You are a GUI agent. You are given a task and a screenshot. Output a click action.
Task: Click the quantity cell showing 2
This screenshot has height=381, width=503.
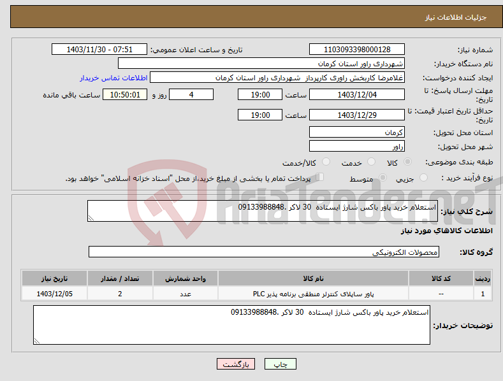pos(120,294)
